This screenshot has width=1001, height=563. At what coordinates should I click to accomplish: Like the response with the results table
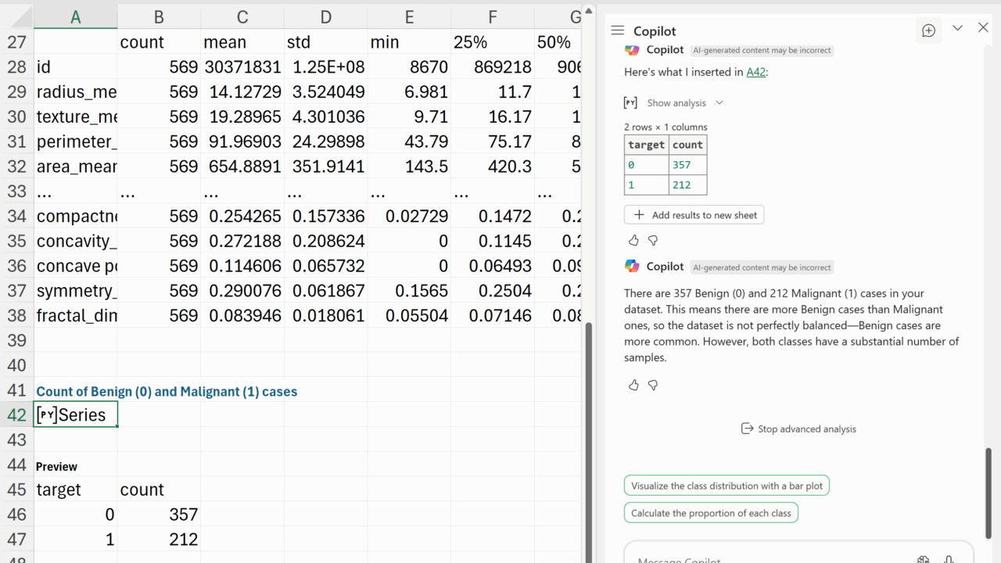tap(633, 240)
